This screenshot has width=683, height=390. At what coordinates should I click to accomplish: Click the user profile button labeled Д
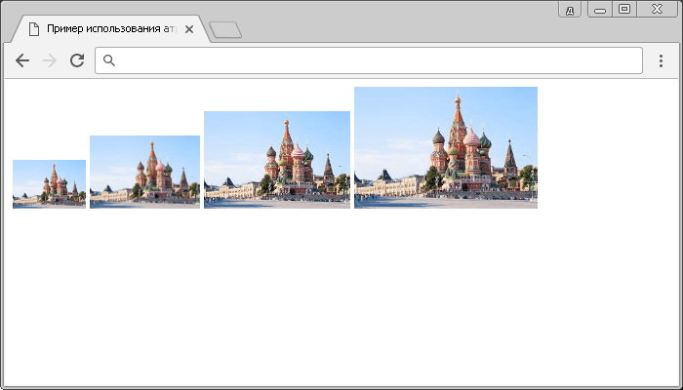(x=570, y=11)
